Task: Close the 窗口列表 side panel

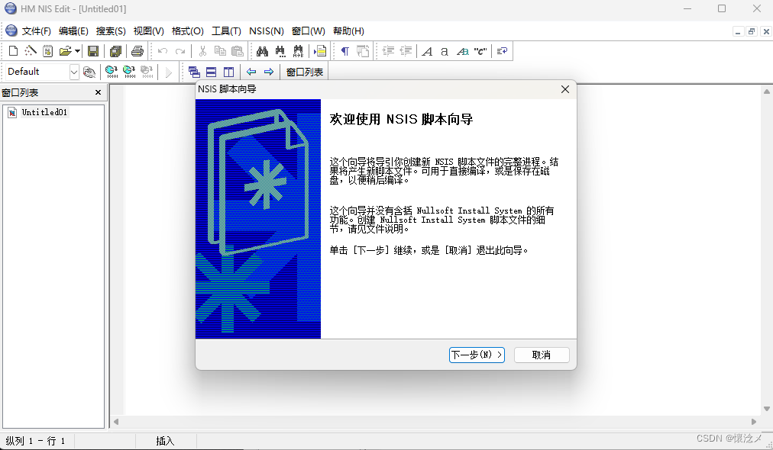Action: 98,92
